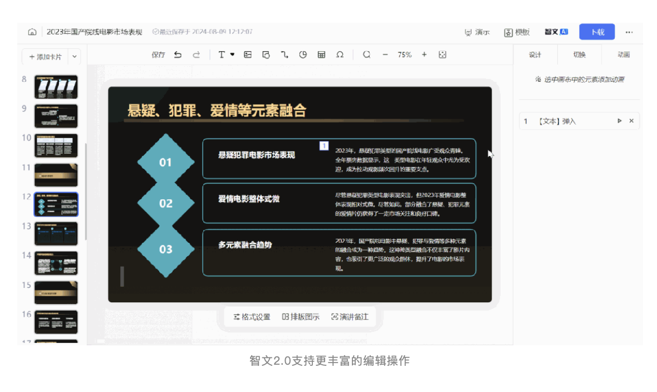Image resolution: width=657 pixels, height=392 pixels.
Task: Click the paragraph starting 尽管悬疑犯罪类型电影
Action: (x=402, y=204)
